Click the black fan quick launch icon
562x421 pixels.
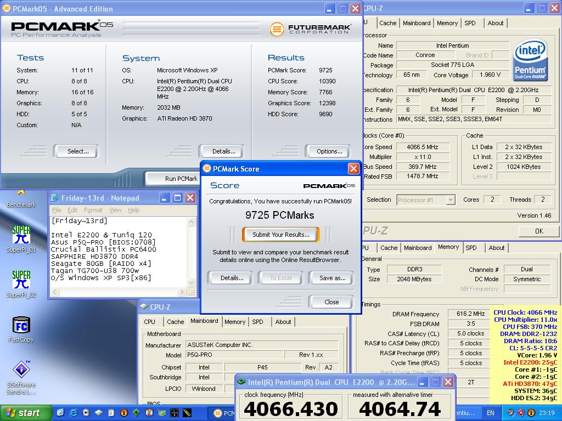coord(174,413)
